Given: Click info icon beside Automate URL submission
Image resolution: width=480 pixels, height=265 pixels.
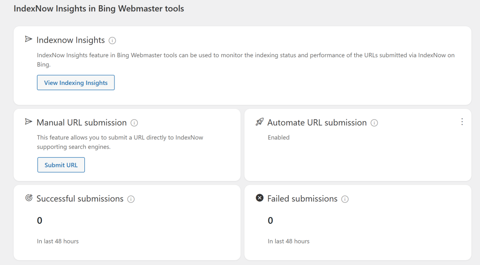Looking at the screenshot, I should click(374, 123).
